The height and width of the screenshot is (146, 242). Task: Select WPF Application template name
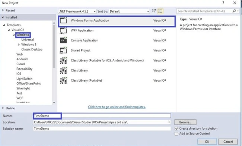[x=82, y=31]
